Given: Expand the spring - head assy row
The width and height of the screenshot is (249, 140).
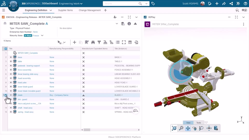Looking at the screenshot, I should tap(11, 112).
